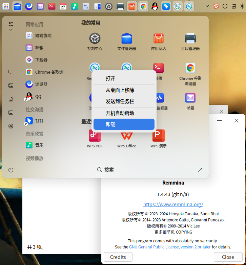Open QQ penguin icon in taskbar
Image resolution: width=246 pixels, height=265 pixels.
(155, 6)
